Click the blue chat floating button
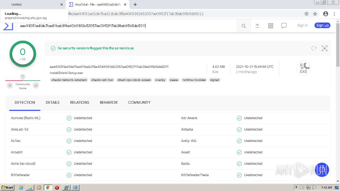This screenshot has height=191, width=340. pyautogui.click(x=322, y=170)
